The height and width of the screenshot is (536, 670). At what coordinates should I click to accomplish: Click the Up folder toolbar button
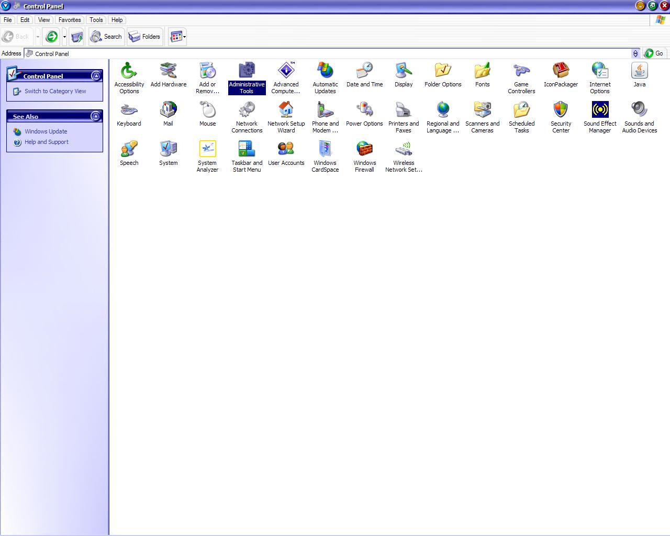click(x=77, y=37)
